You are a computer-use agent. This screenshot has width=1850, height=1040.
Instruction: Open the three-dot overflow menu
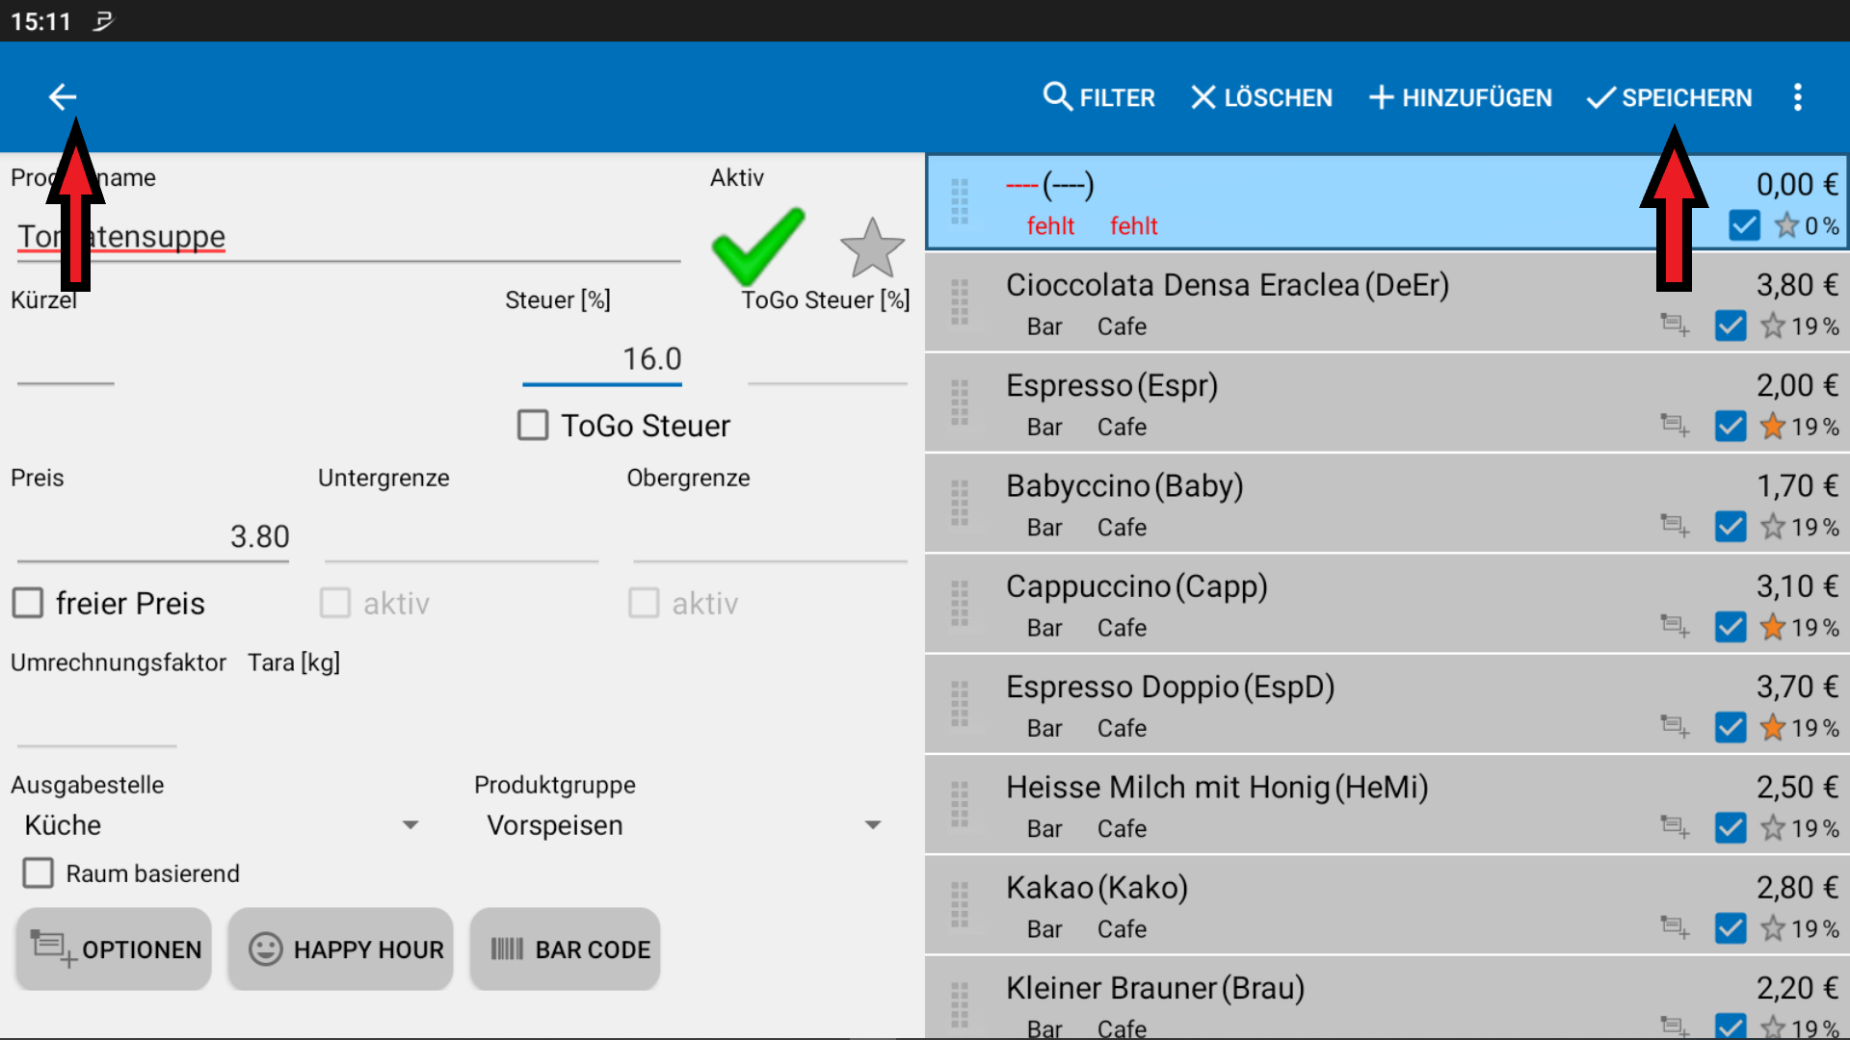(x=1797, y=97)
